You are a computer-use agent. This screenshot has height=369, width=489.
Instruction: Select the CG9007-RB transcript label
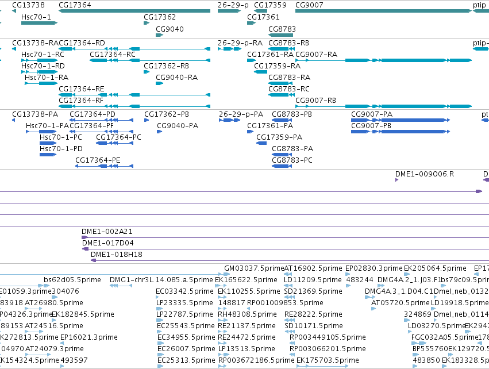[315, 101]
